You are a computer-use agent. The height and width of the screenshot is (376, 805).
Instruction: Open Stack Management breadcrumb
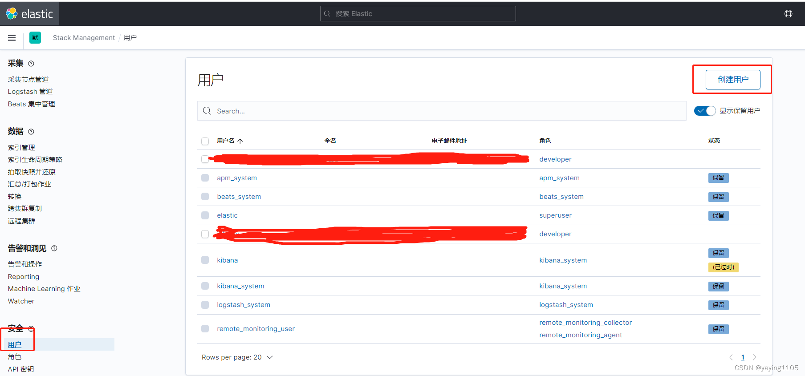pos(84,38)
